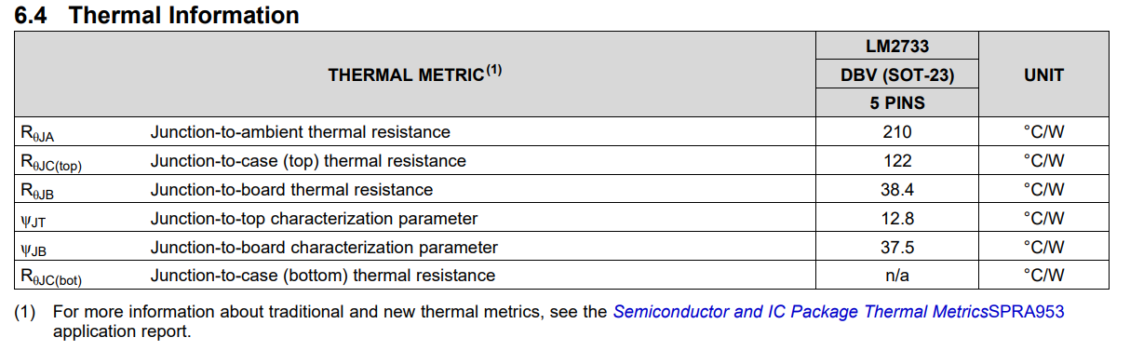
Task: Click the footnote (1) superscript after THERMAL METRIC
Action: tap(494, 70)
